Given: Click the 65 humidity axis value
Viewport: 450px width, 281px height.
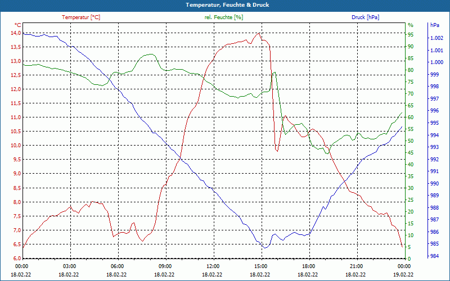Looking at the screenshot, I should pyautogui.click(x=411, y=106).
